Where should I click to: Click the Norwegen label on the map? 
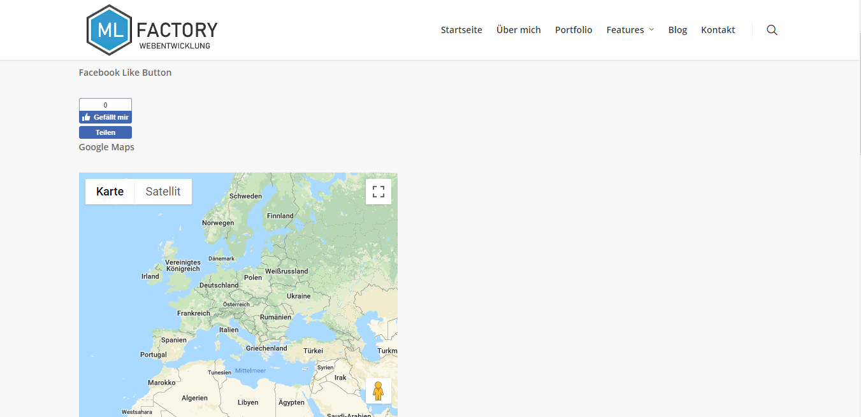[218, 223]
